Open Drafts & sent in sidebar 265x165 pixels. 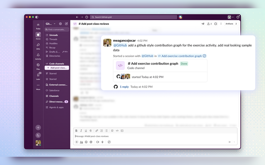click(57, 52)
